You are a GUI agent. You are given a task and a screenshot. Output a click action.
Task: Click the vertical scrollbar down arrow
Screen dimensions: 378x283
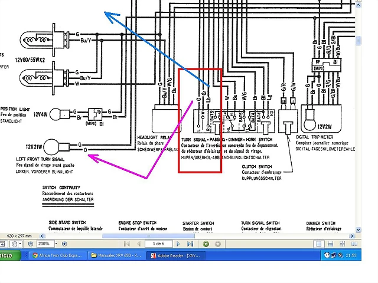click(359, 230)
